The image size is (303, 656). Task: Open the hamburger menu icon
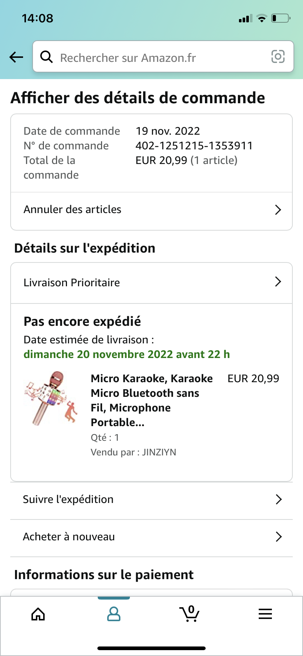[x=265, y=614]
